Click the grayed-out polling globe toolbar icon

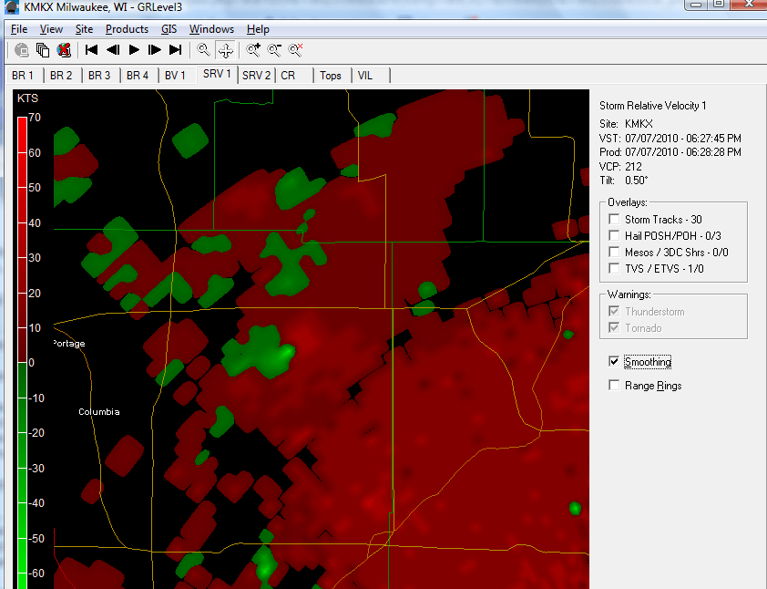(x=22, y=50)
